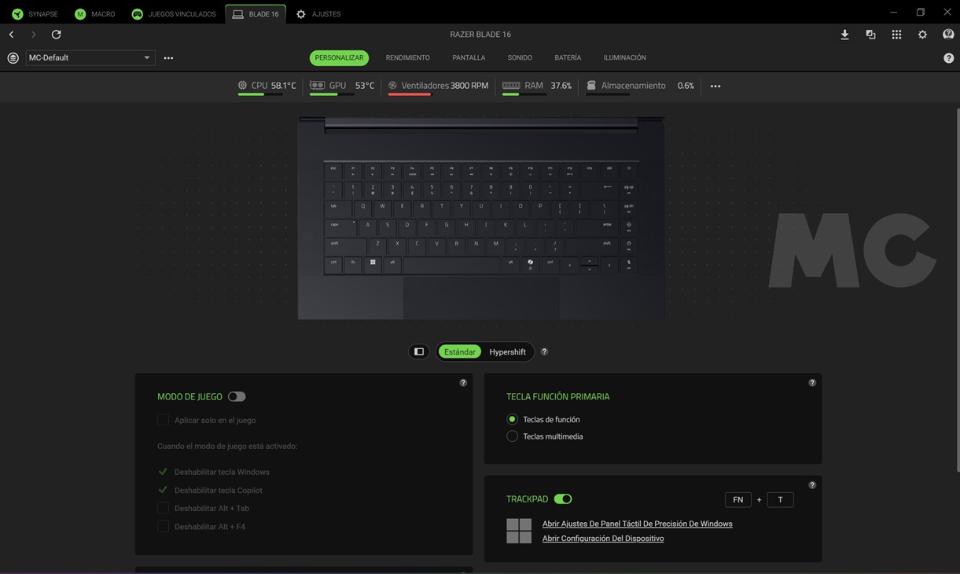960x574 pixels.
Task: Click the profile icon left of MC-Default
Action: coord(13,57)
